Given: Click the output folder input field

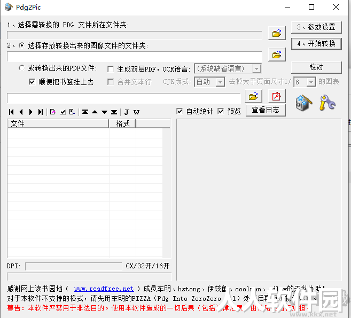Looking at the screenshot, I should [135, 57].
